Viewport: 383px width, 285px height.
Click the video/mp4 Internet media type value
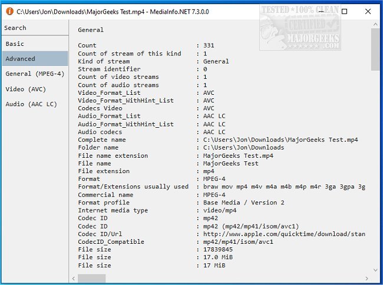click(x=219, y=210)
